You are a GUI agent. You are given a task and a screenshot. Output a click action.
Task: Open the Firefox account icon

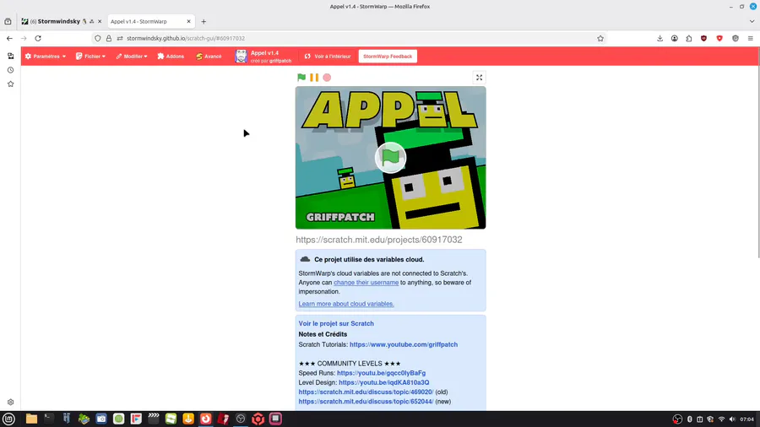point(674,38)
